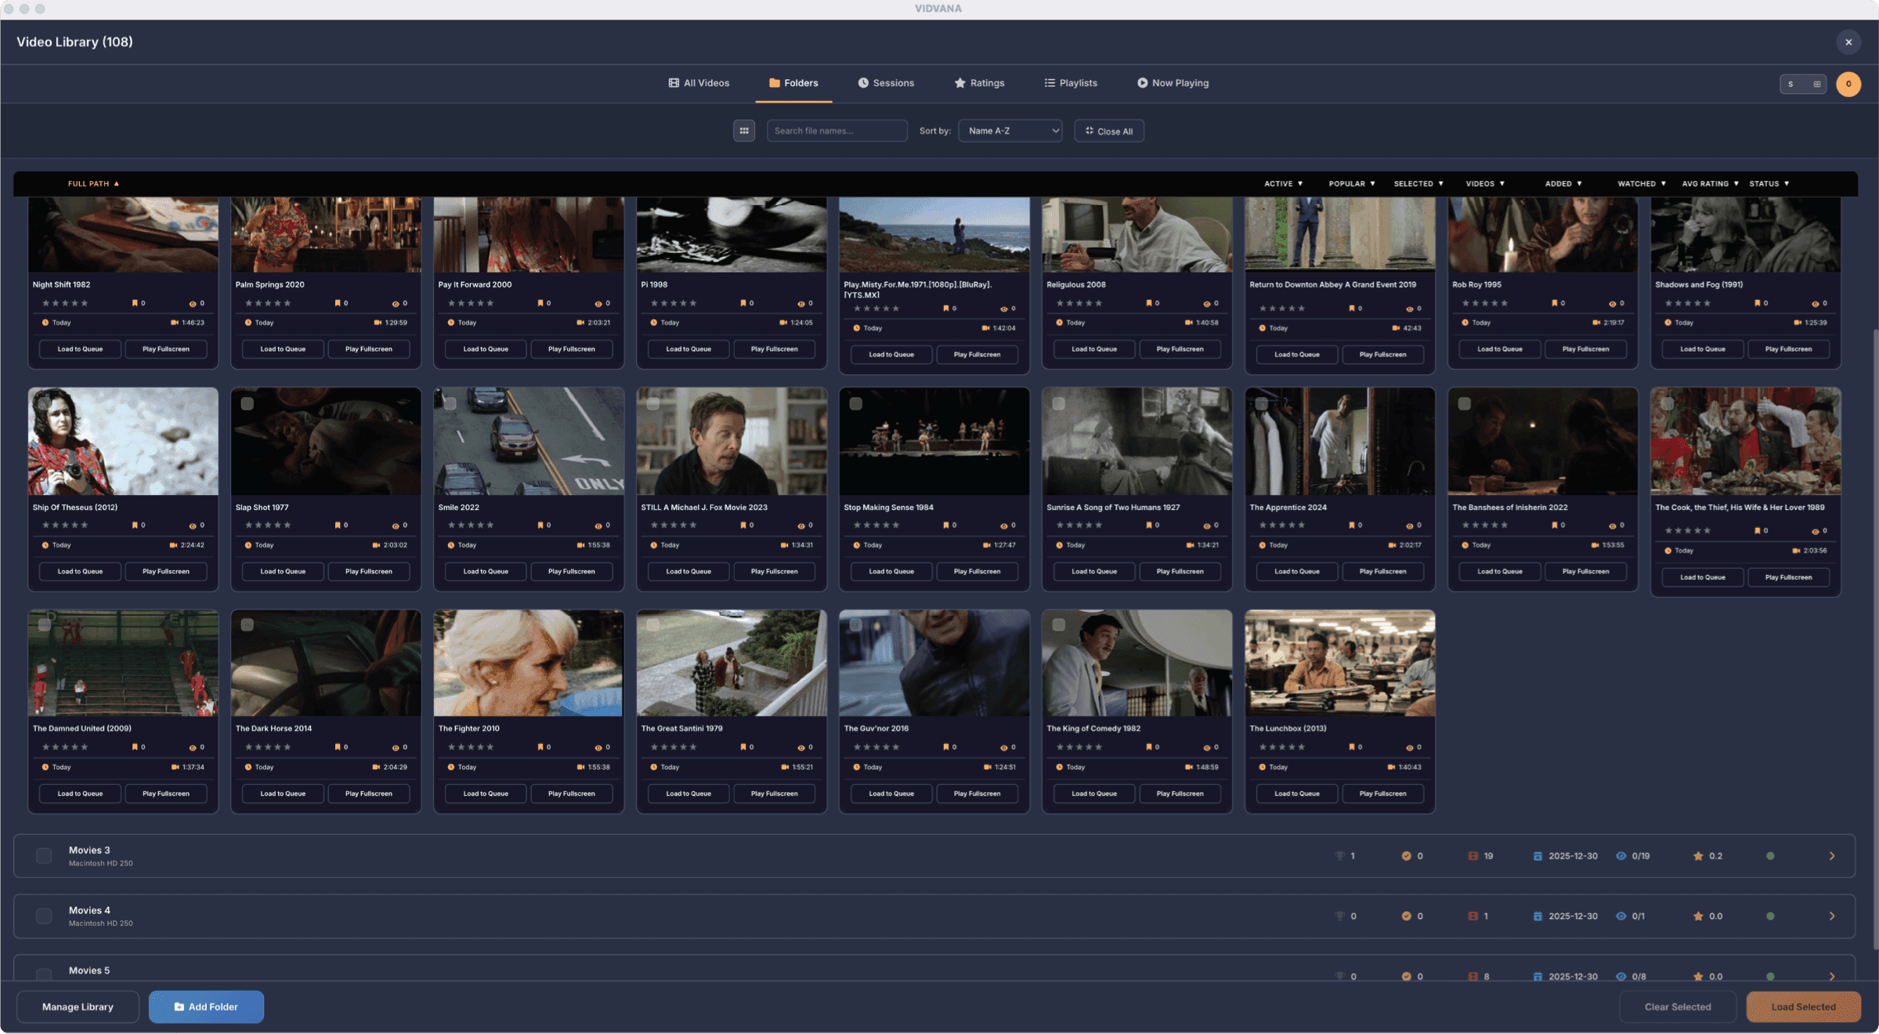This screenshot has width=1879, height=1034.
Task: Select the Movies 4 folder checkbox
Action: tap(44, 915)
